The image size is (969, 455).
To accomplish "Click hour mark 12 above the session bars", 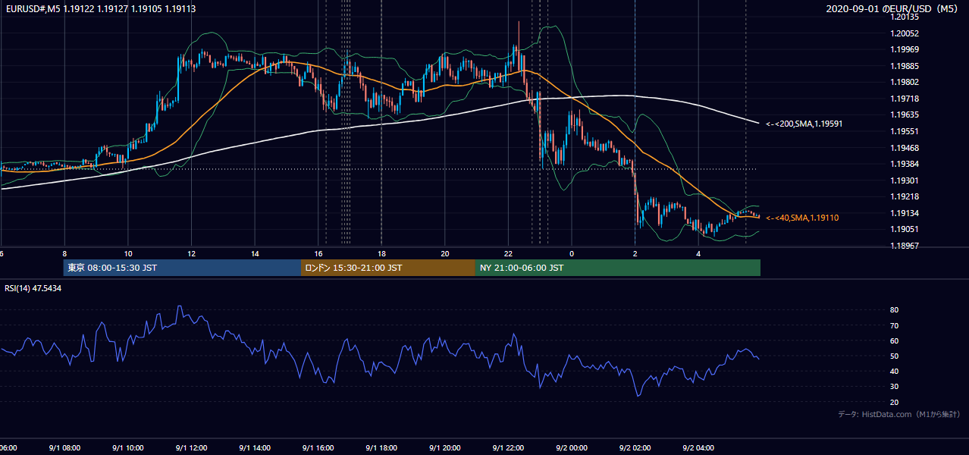I will [192, 254].
